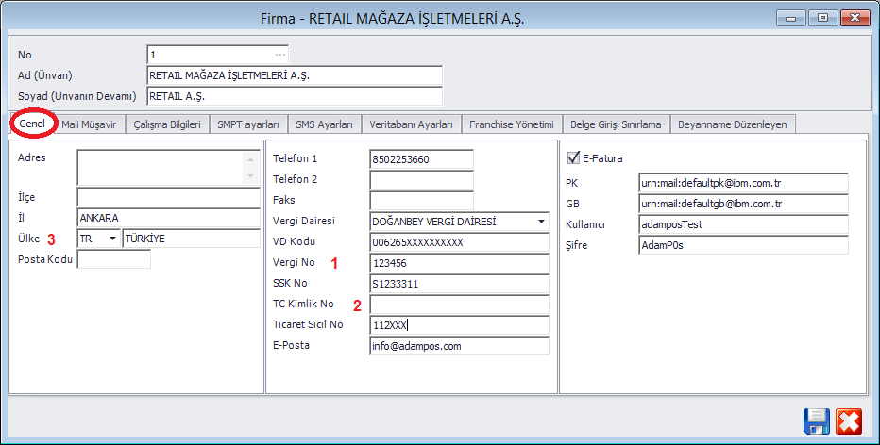Close the Firma window from the title bar
This screenshot has width=880, height=445.
click(855, 18)
